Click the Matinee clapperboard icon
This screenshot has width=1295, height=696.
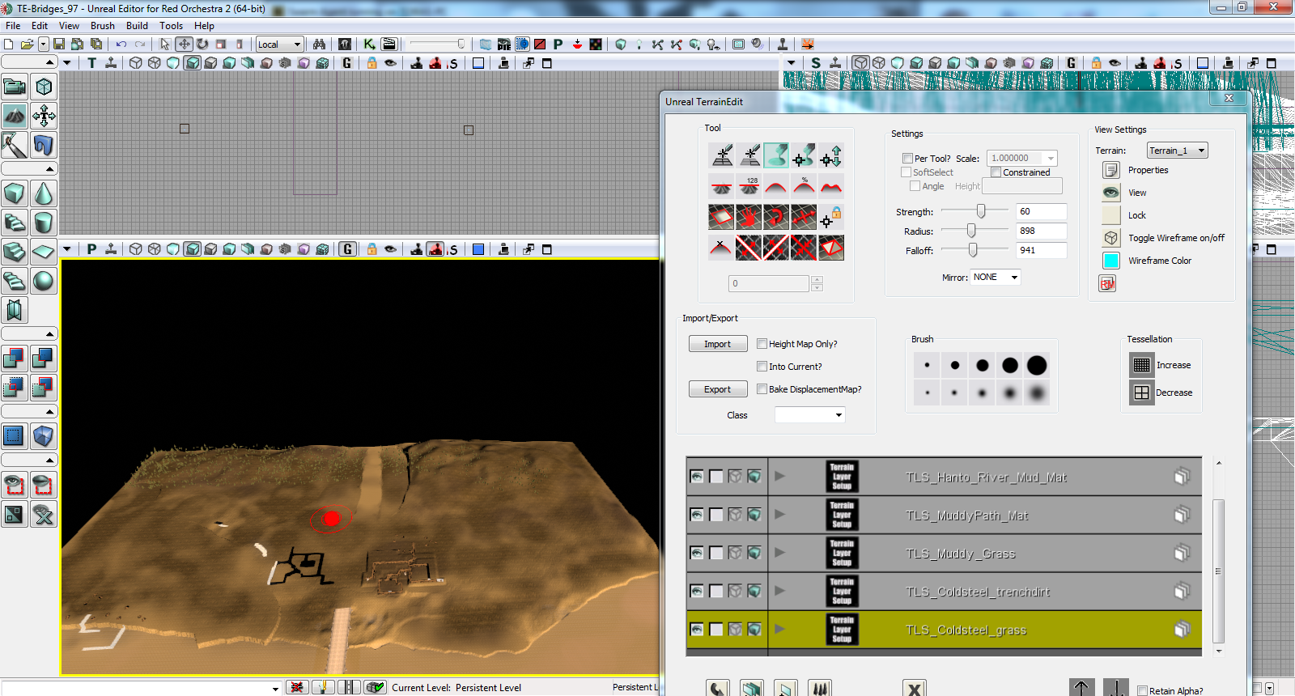click(389, 44)
